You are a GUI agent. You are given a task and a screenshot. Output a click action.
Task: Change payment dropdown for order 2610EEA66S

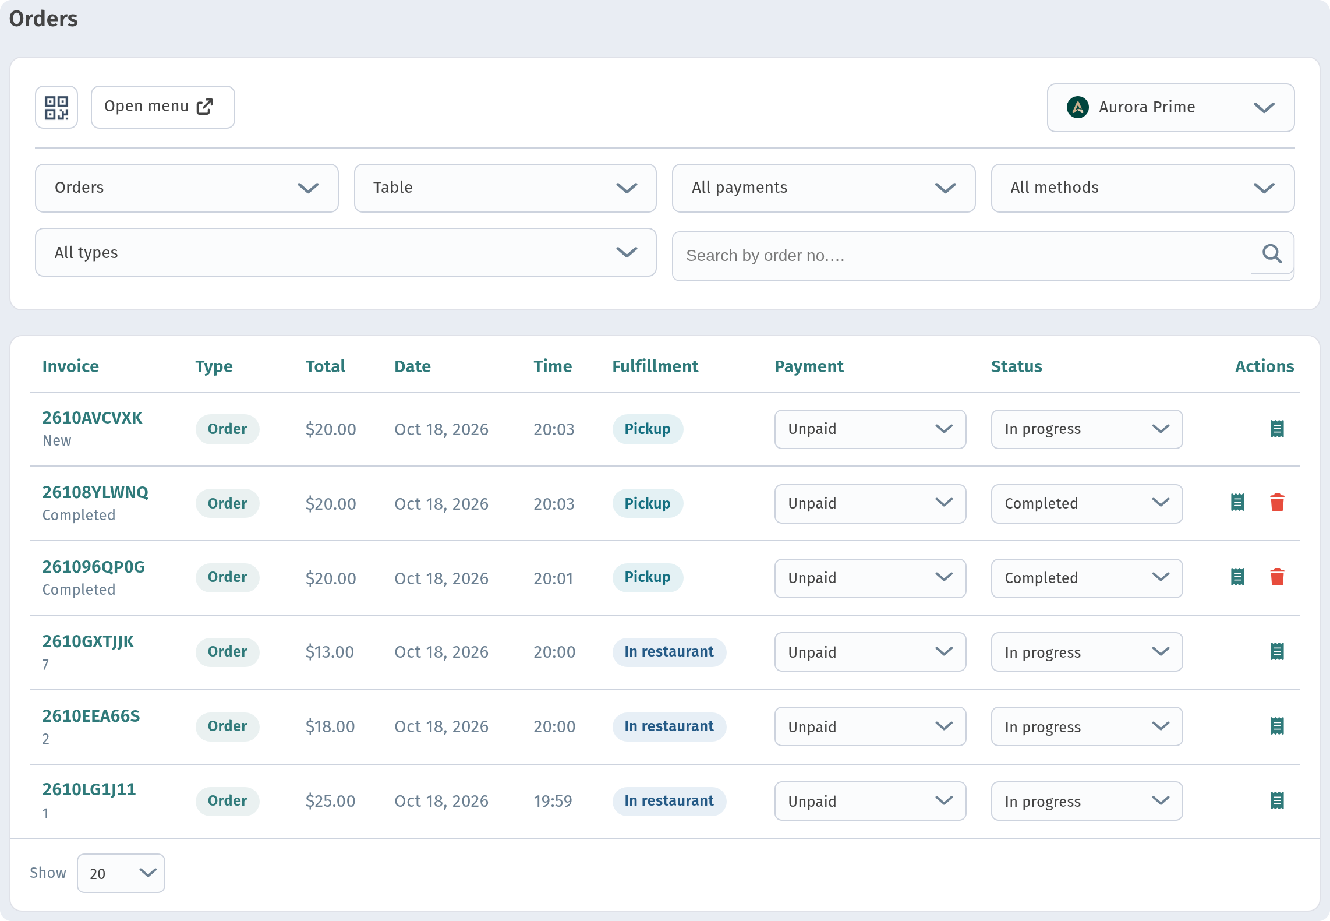coord(871,726)
